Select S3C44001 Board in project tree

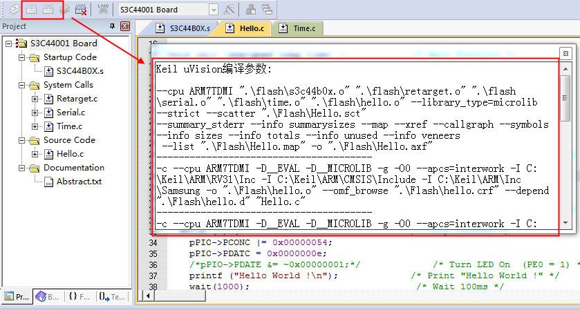point(64,43)
